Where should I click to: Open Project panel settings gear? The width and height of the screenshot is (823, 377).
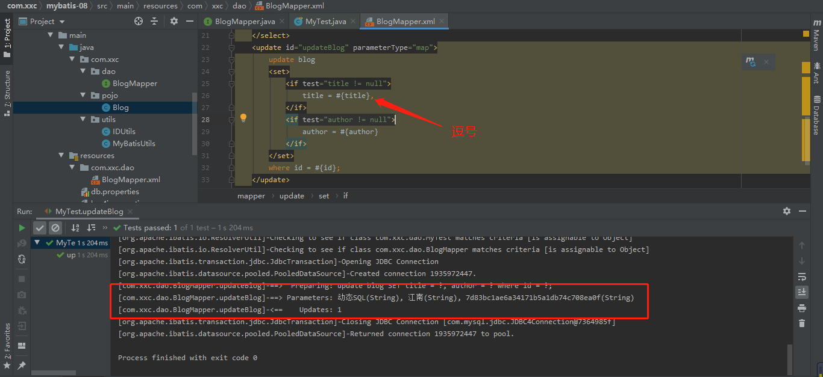pos(174,21)
